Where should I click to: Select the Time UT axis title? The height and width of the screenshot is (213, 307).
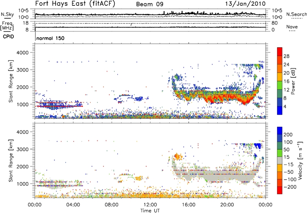tap(150, 210)
